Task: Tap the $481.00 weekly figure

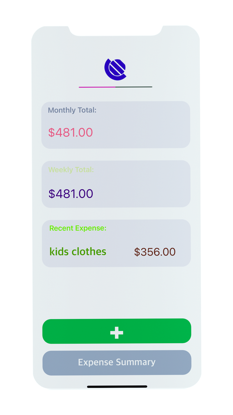Action: click(x=71, y=193)
